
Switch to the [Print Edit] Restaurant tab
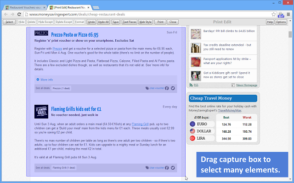69,8
